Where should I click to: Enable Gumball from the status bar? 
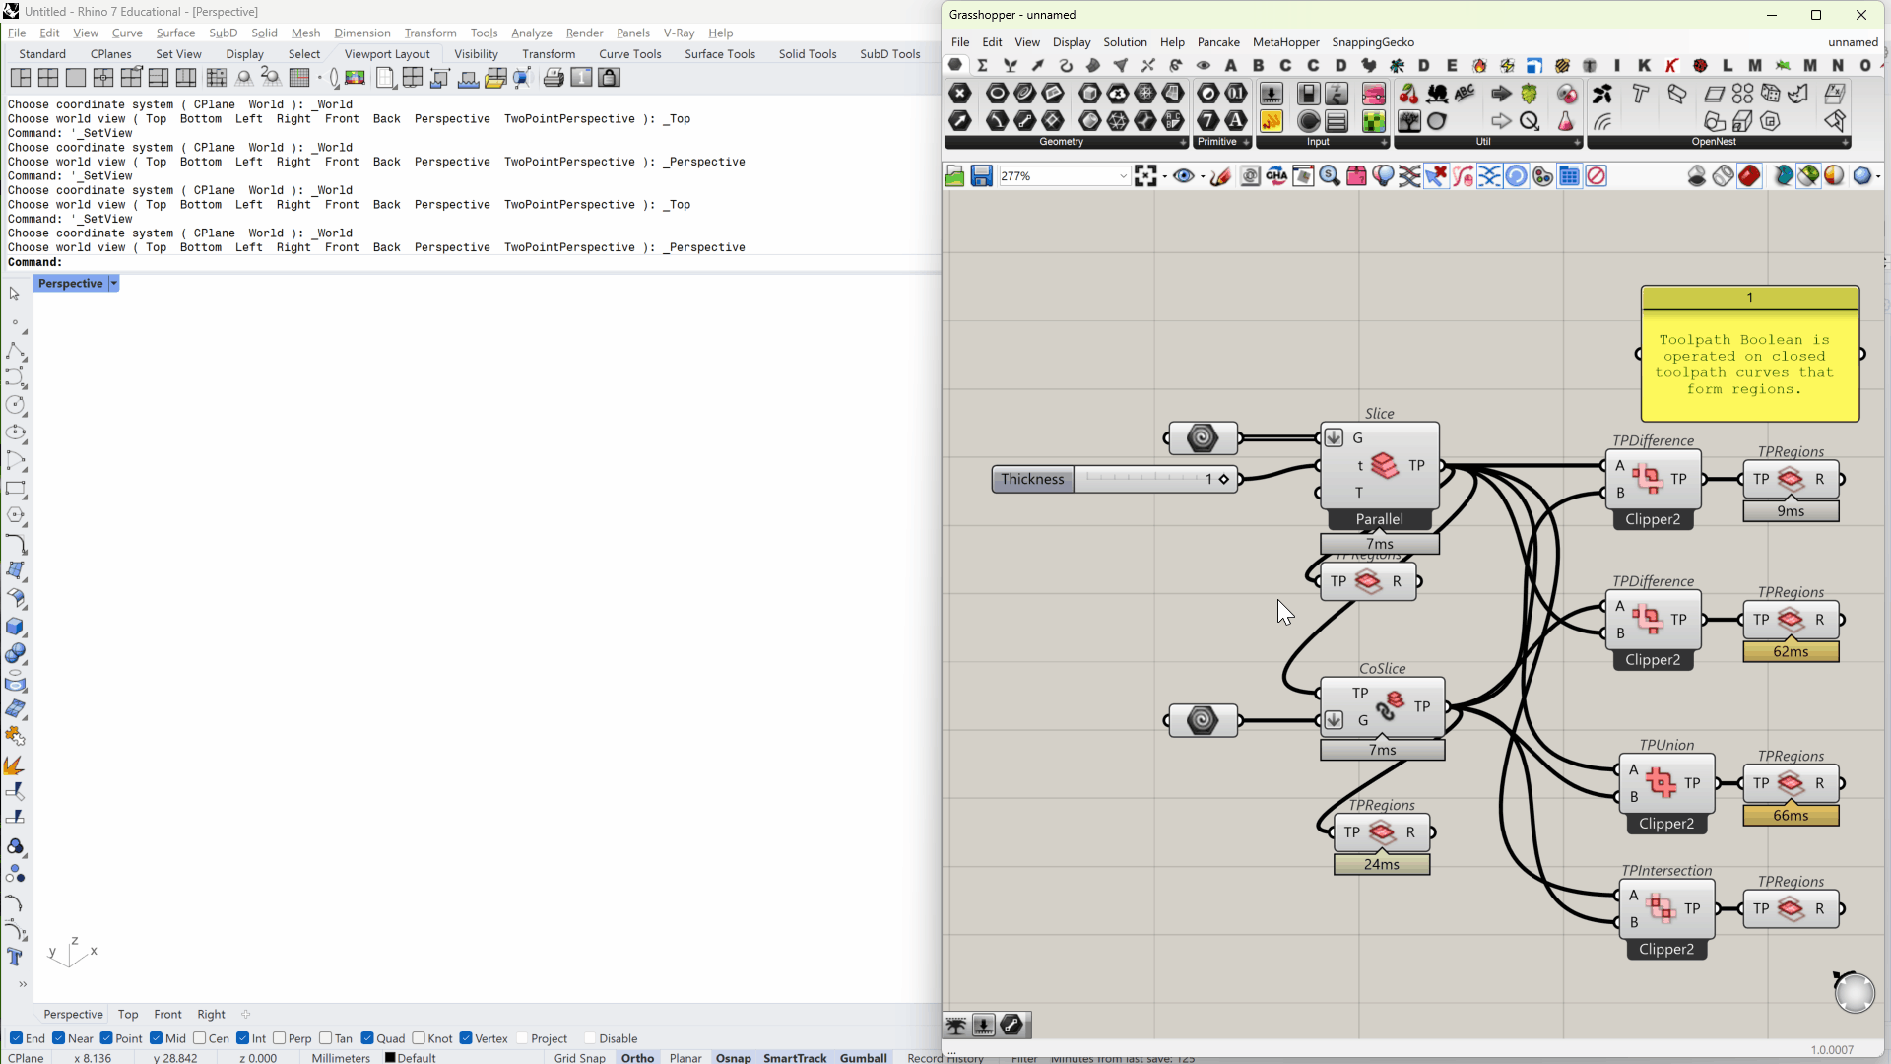[862, 1057]
